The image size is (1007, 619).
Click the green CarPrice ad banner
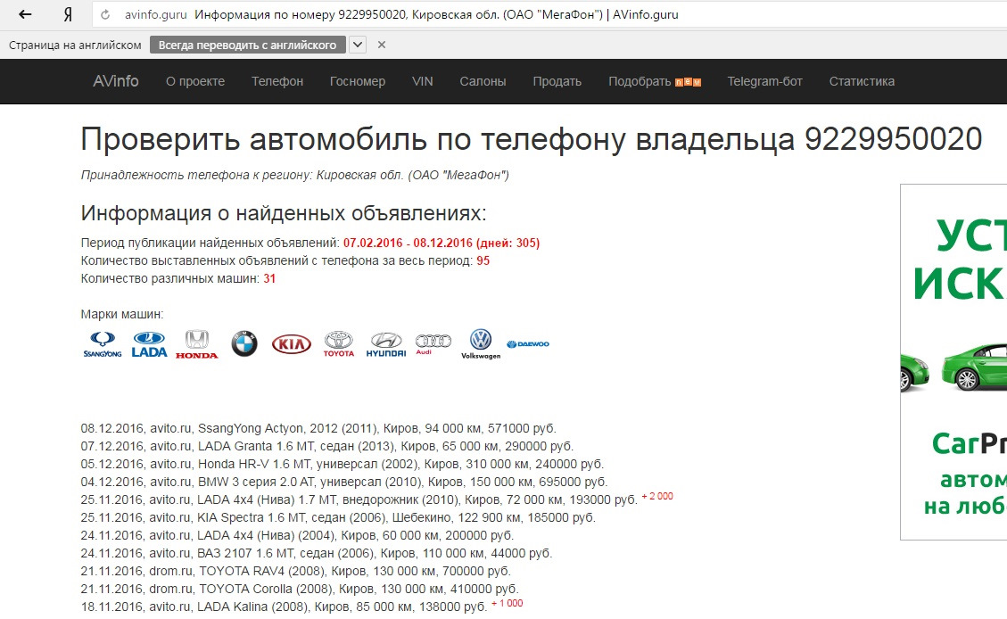pyautogui.click(x=953, y=362)
